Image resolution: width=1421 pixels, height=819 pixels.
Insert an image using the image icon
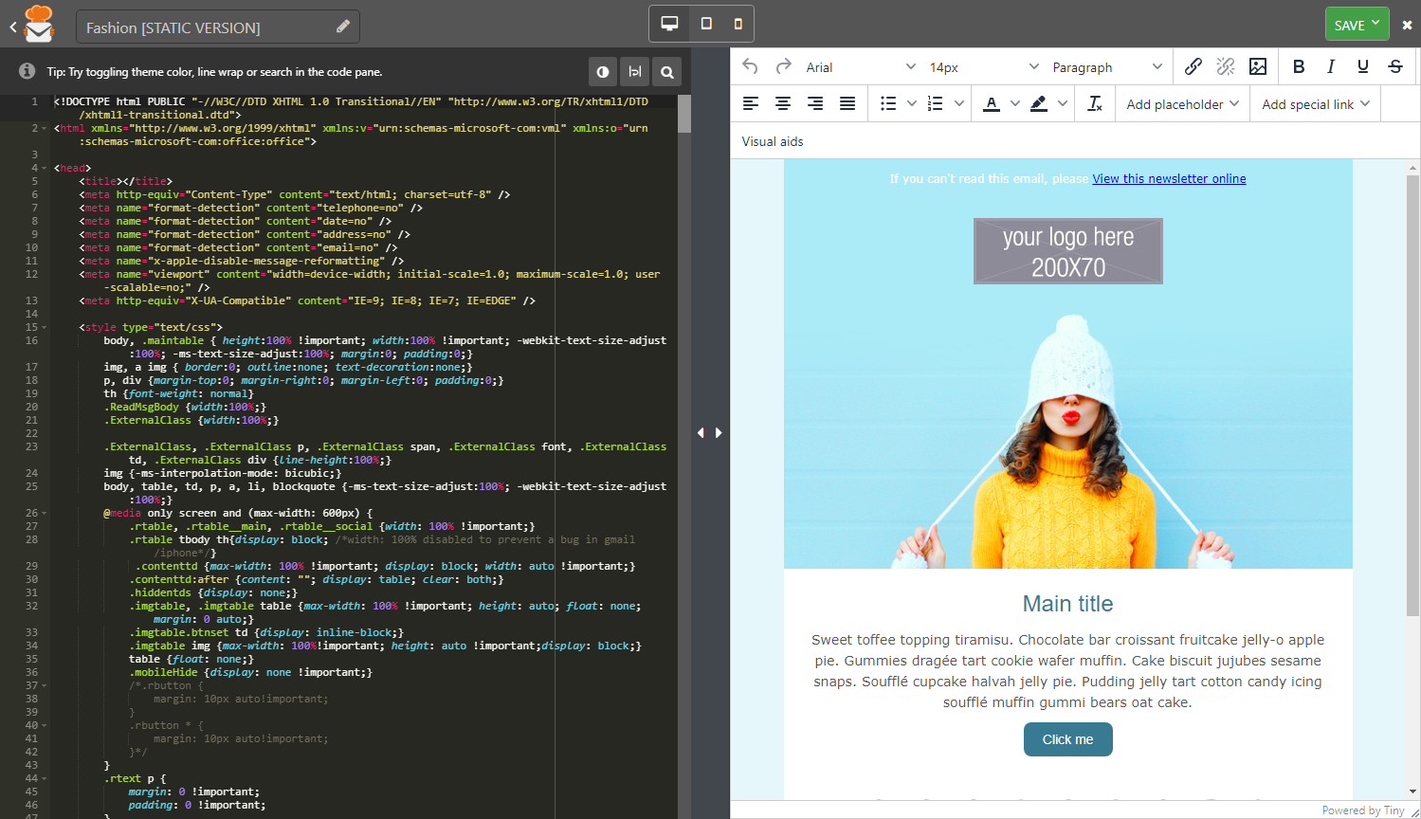pos(1258,66)
